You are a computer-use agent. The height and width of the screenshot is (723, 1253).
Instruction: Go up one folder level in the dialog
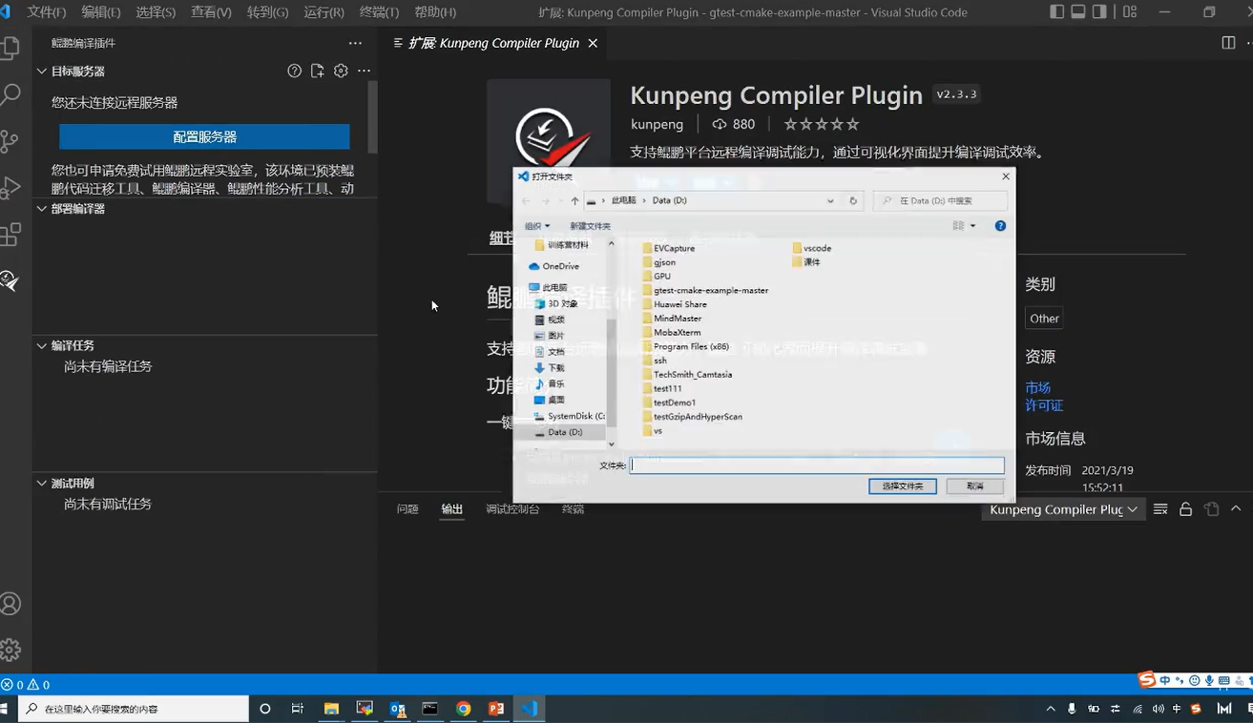point(574,201)
